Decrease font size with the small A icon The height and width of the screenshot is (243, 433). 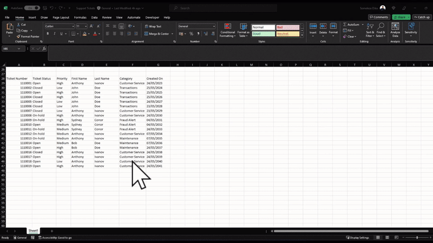99,26
